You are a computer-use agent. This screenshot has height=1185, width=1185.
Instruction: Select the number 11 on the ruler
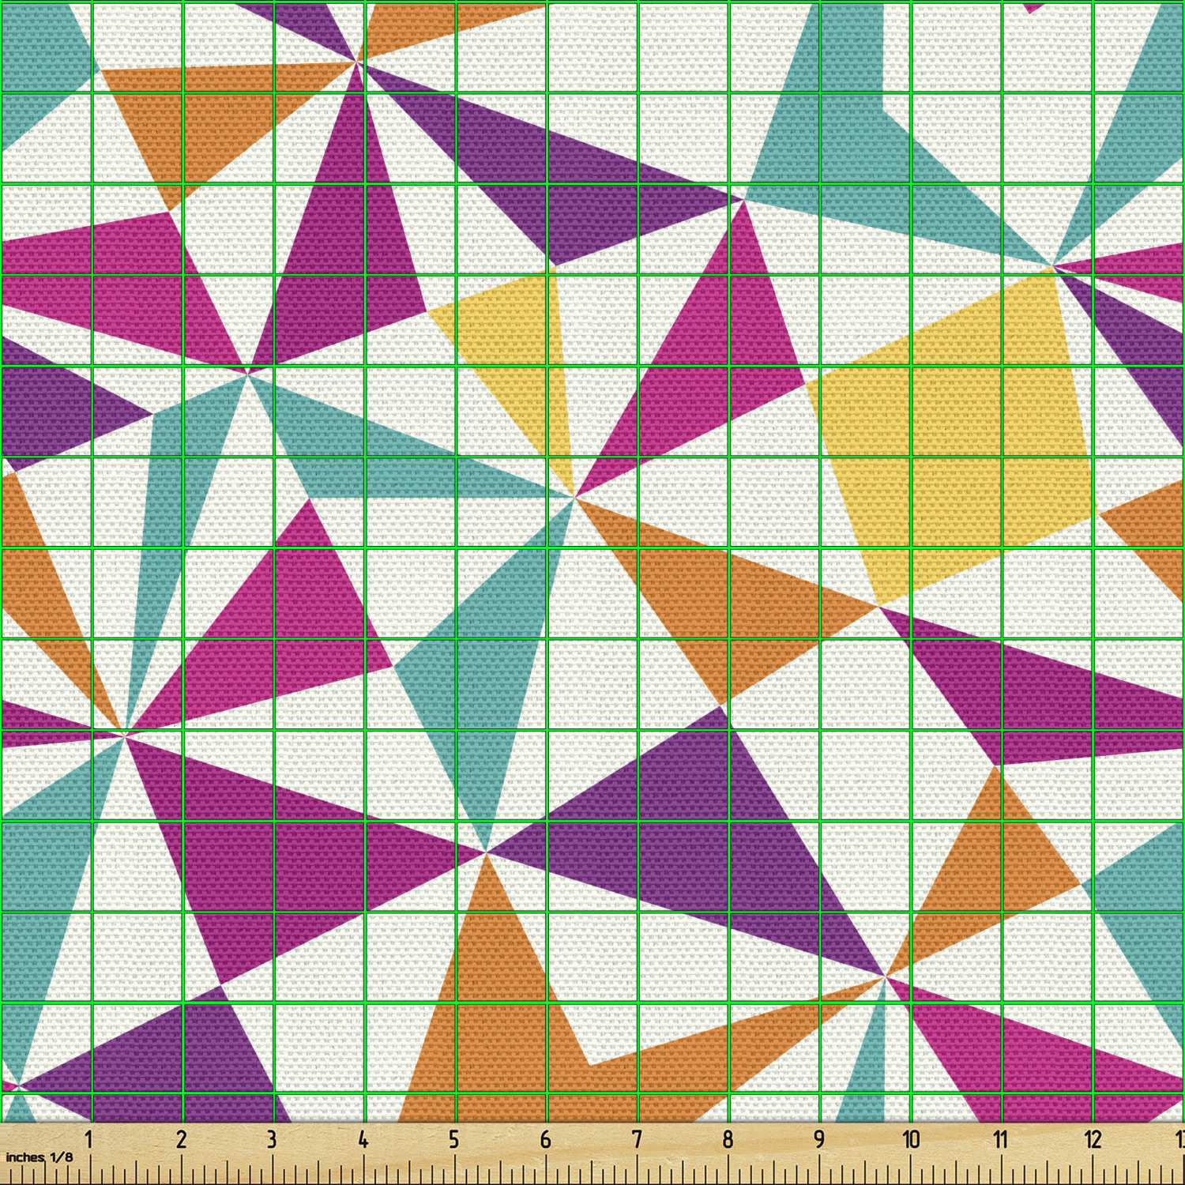click(x=1001, y=1139)
